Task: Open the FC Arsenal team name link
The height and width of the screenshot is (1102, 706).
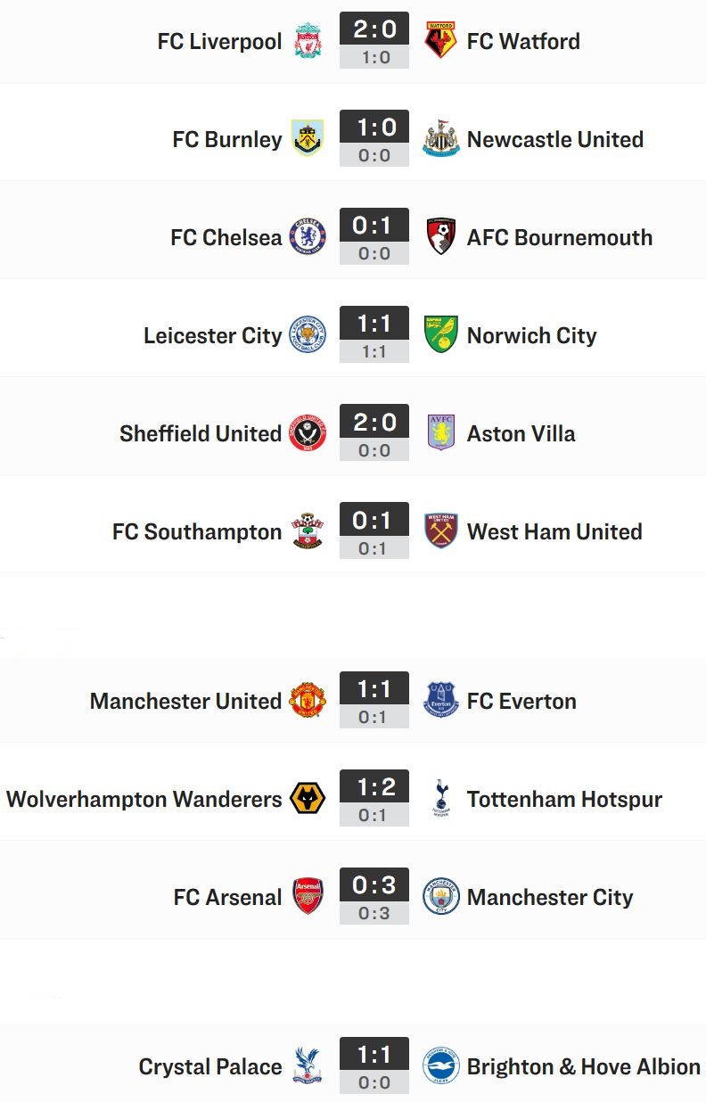Action: pyautogui.click(x=227, y=898)
